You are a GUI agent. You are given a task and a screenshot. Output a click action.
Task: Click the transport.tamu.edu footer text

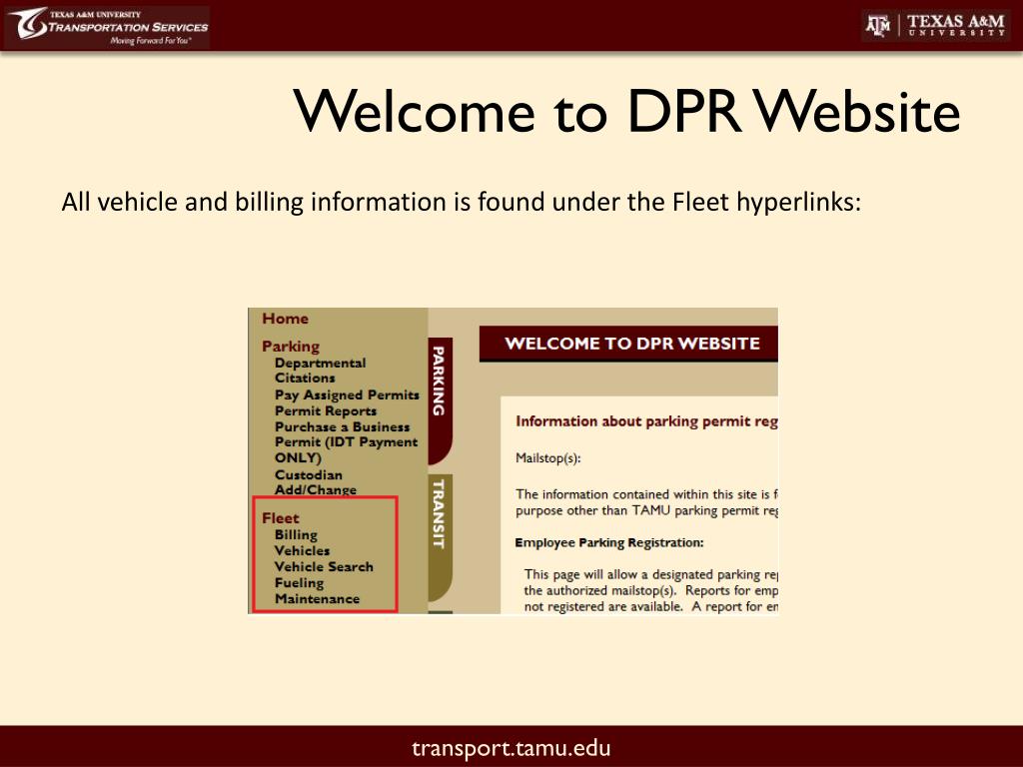[x=511, y=747]
